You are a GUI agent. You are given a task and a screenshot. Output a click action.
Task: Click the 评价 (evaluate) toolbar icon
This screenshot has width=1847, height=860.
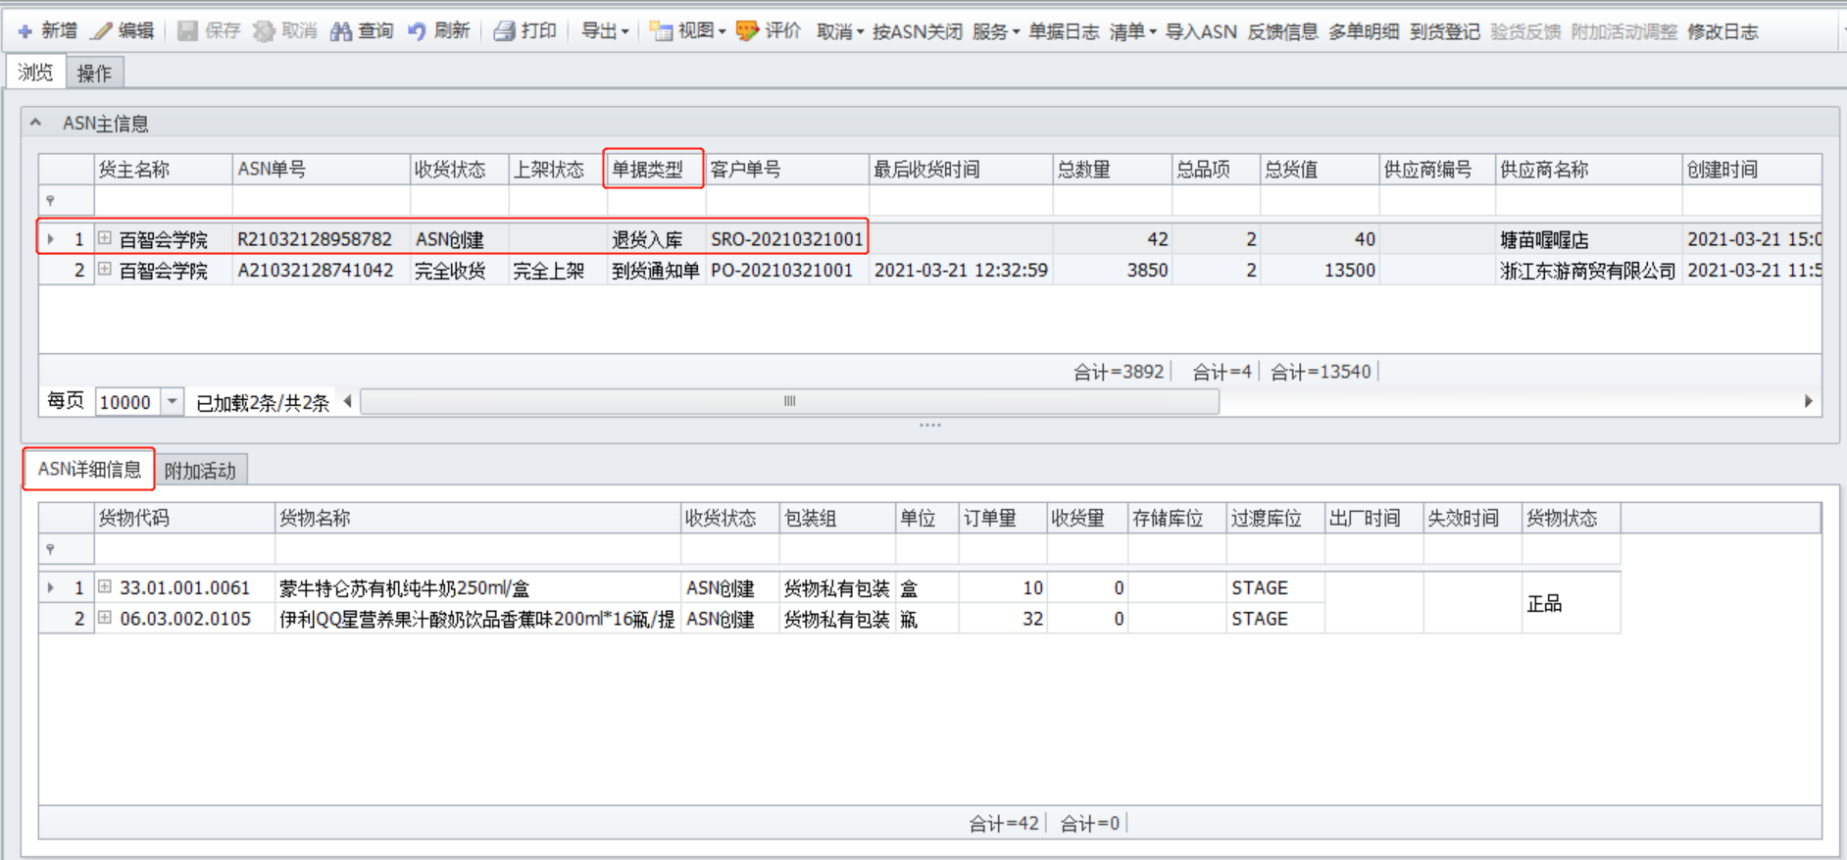point(747,31)
